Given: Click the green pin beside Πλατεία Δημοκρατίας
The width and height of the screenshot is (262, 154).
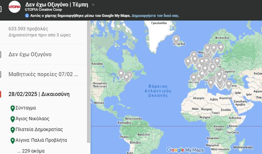Looking at the screenshot, I should [x=13, y=130].
